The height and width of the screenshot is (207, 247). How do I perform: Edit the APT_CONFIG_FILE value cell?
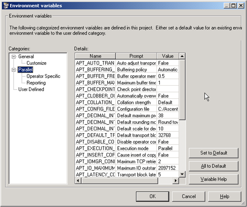168,109
